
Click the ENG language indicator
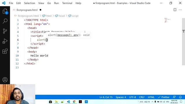pos(168,102)
